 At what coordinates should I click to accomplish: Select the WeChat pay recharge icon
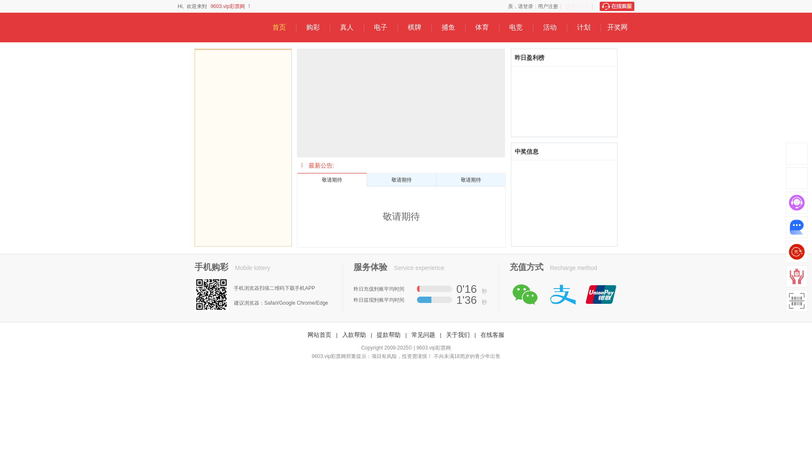[x=525, y=295]
